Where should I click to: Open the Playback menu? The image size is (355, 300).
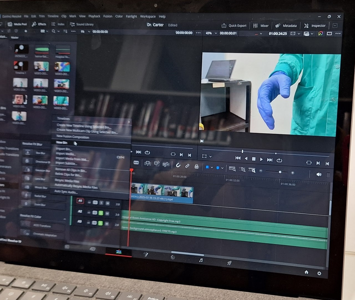(94, 16)
